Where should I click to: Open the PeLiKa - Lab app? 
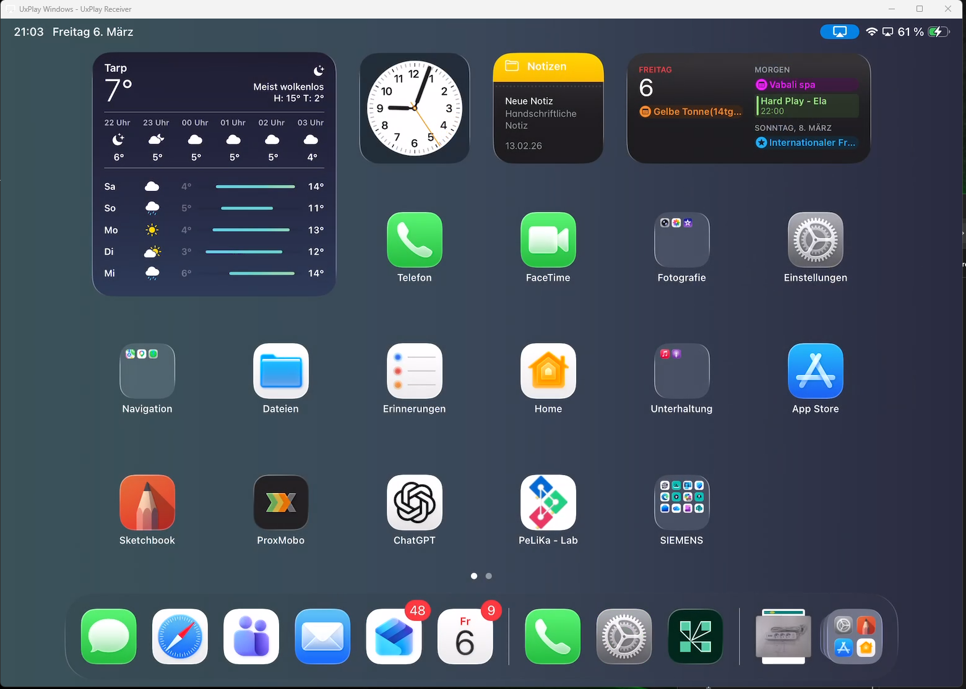point(548,503)
